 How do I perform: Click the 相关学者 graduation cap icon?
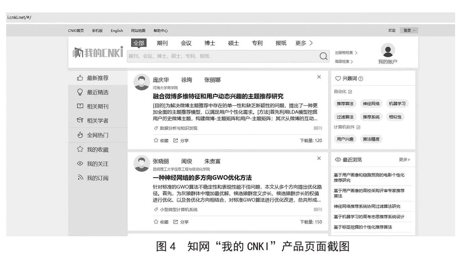point(80,121)
